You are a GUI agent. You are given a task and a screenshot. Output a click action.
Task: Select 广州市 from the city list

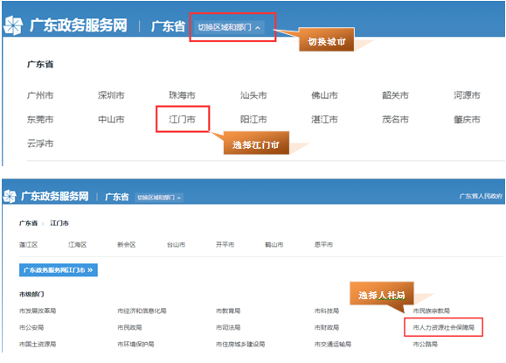coord(40,95)
